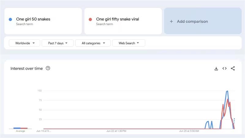Open the All categories dropdown
The height and width of the screenshot is (138, 245).
93,43
